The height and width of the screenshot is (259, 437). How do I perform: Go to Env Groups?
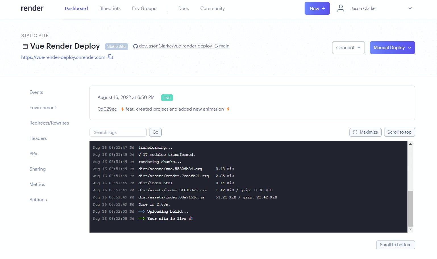coord(144,9)
